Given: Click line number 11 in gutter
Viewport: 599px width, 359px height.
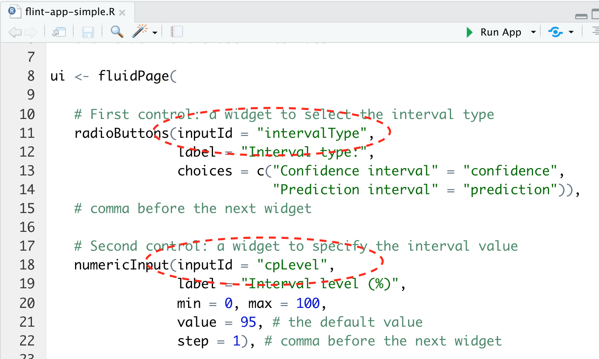Looking at the screenshot, I should coord(27,133).
